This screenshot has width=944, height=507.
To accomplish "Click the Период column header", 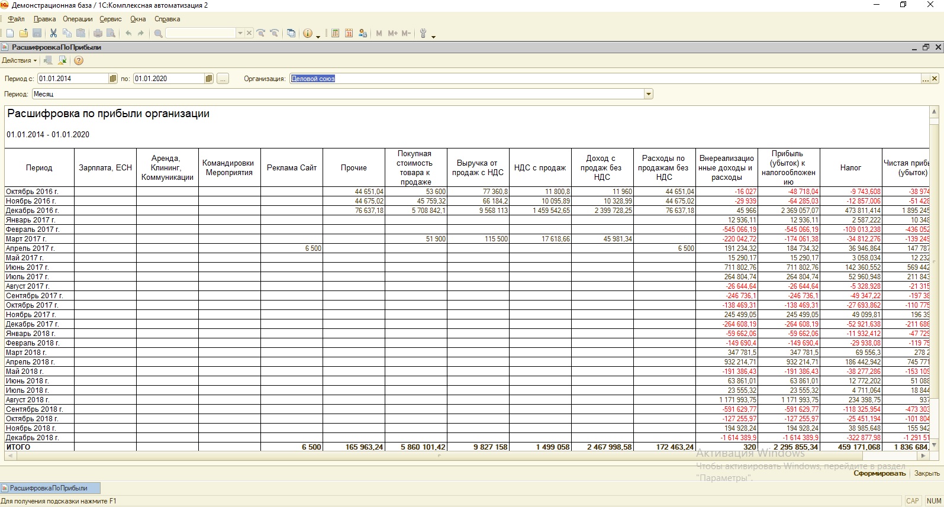I will click(x=39, y=167).
